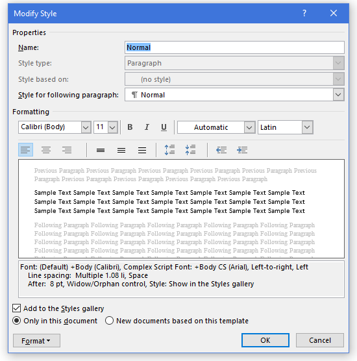Screen dimensions: 357x361
Task: Increase paragraph spacing icon
Action: click(169, 150)
